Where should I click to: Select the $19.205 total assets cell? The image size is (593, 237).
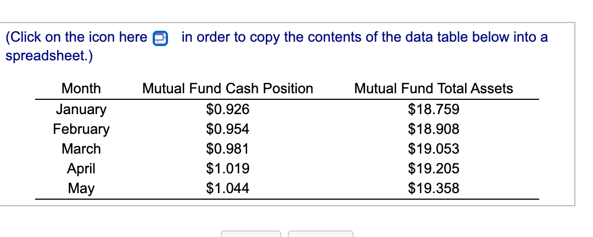point(433,168)
